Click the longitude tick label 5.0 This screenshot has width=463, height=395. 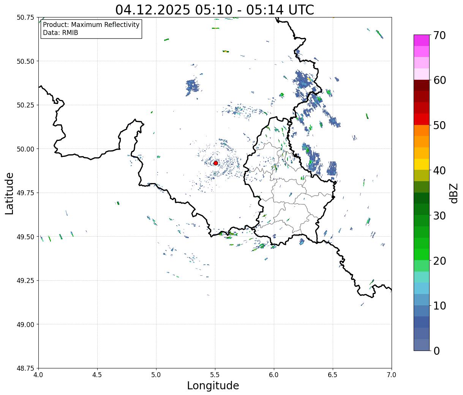(x=156, y=374)
